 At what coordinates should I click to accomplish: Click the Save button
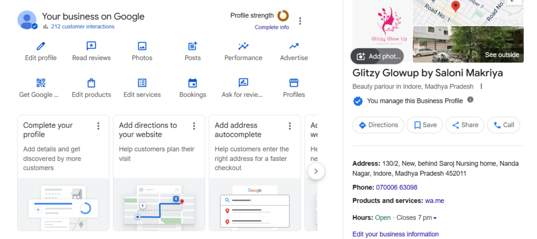click(x=425, y=125)
